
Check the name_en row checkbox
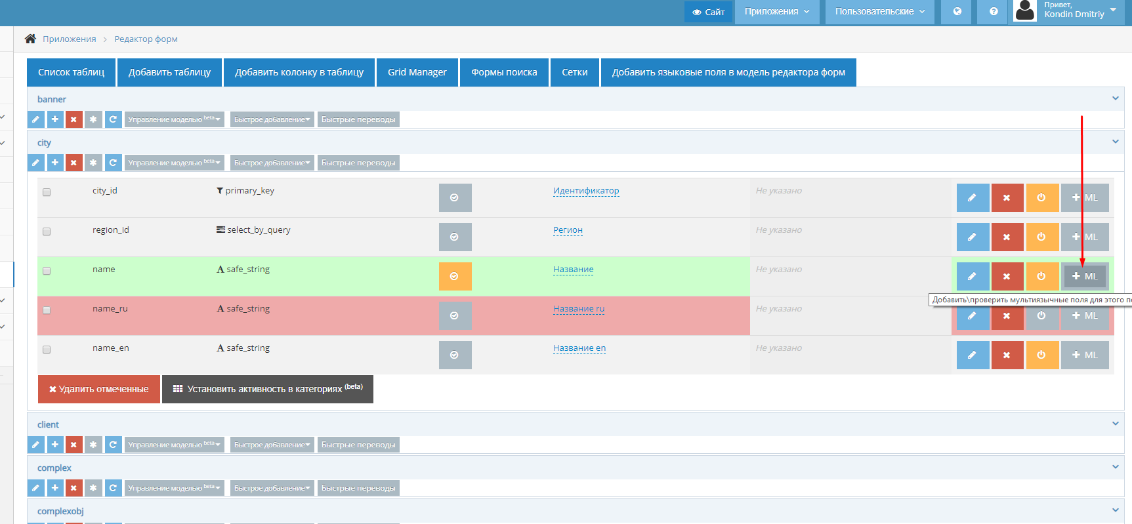47,350
